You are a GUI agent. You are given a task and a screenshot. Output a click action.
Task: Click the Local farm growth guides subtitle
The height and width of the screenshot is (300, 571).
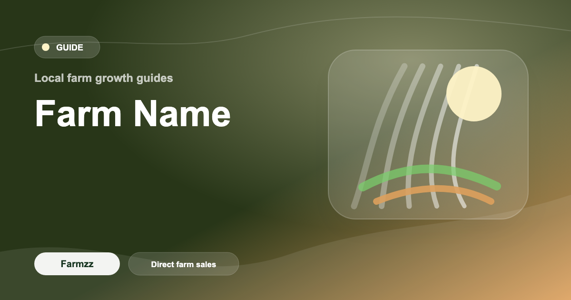pos(104,78)
